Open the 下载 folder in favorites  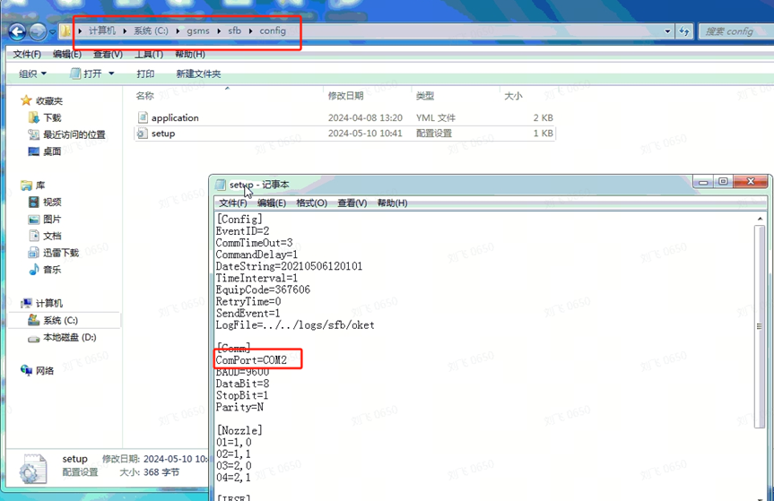pyautogui.click(x=51, y=117)
